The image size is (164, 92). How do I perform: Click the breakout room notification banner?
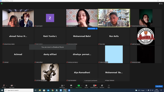coord(53,47)
